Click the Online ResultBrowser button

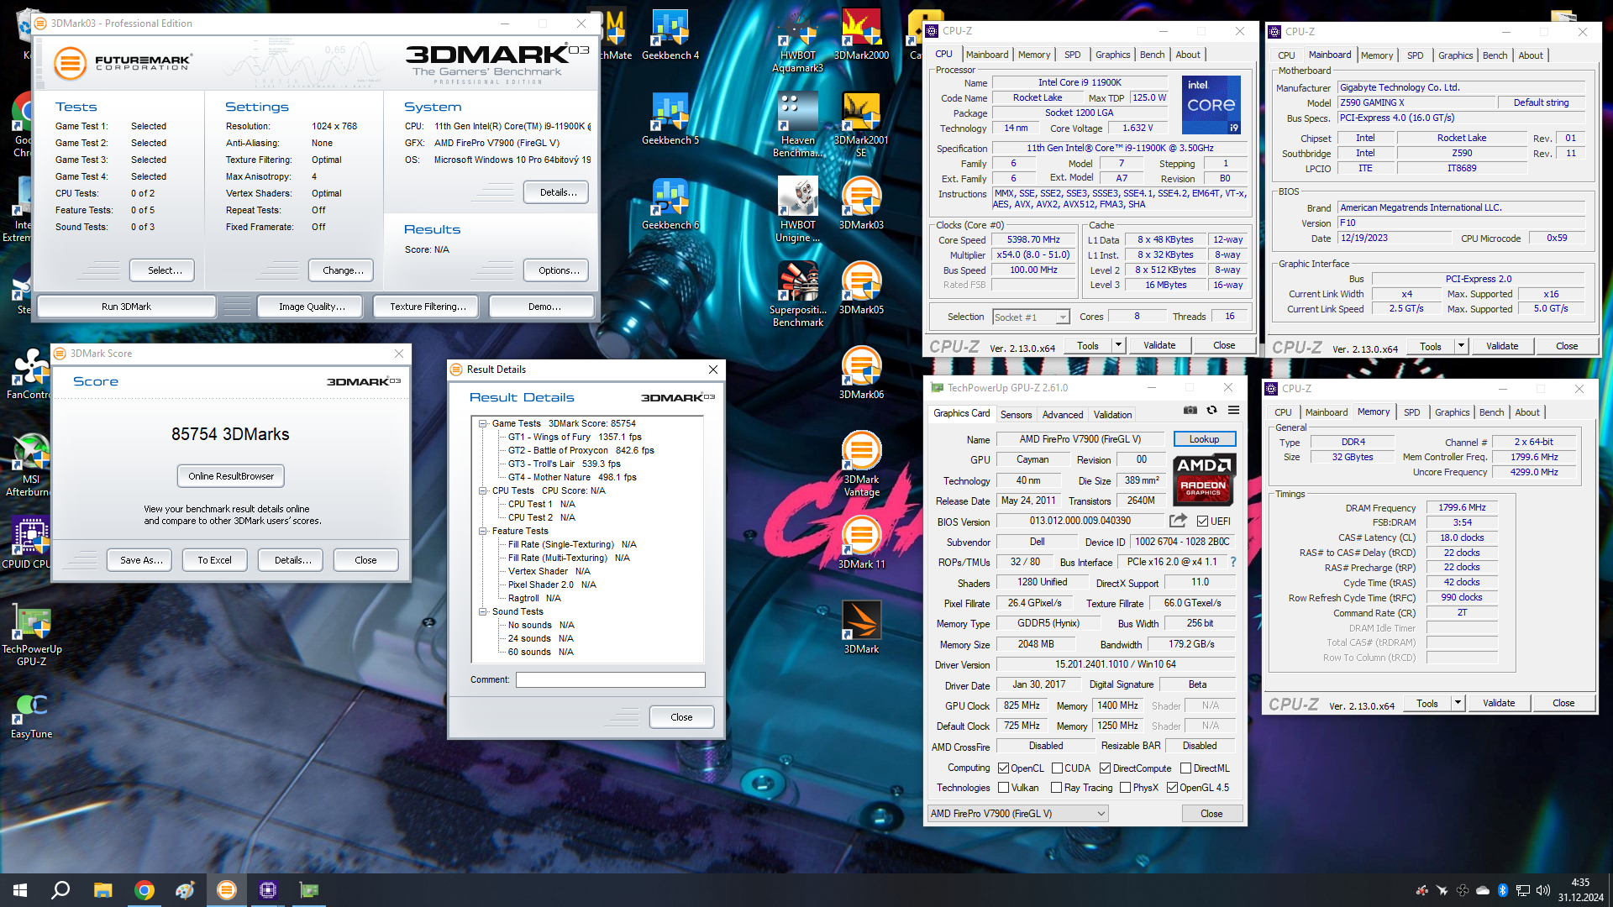[231, 476]
